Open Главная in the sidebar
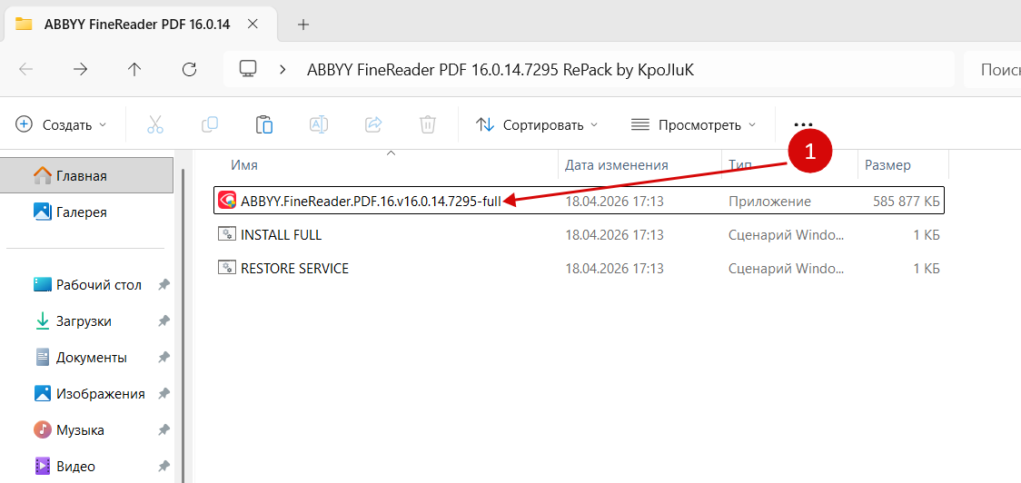This screenshot has height=483, width=1021. tap(86, 175)
